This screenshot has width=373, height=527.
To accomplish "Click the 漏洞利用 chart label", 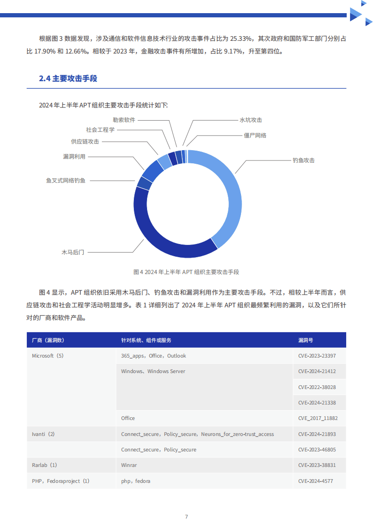I will pyautogui.click(x=74, y=156).
